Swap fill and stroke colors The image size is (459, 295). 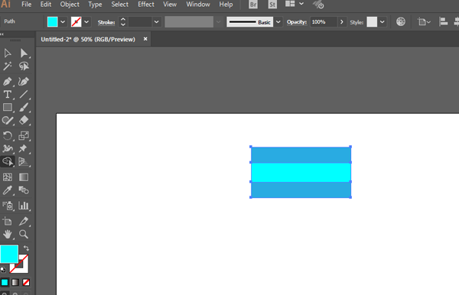coord(26,248)
